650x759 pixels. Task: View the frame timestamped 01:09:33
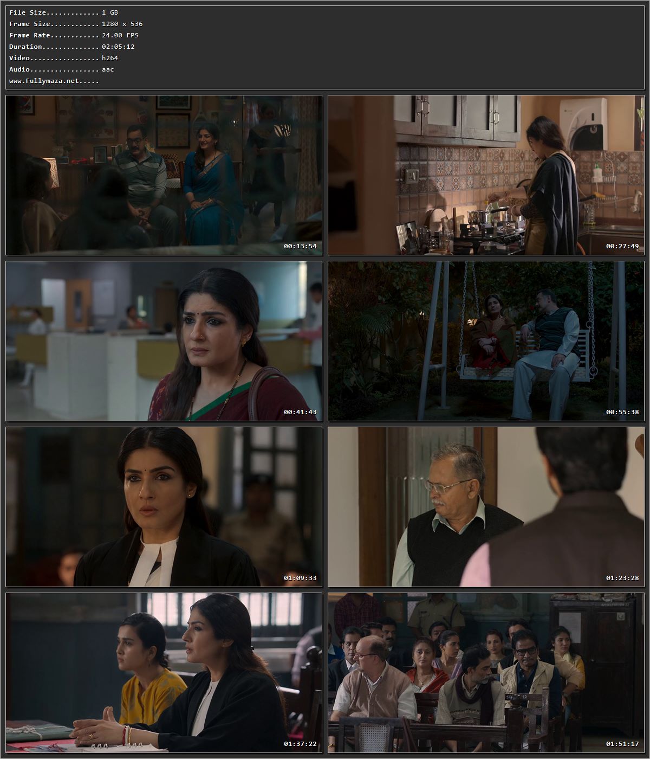pos(164,507)
